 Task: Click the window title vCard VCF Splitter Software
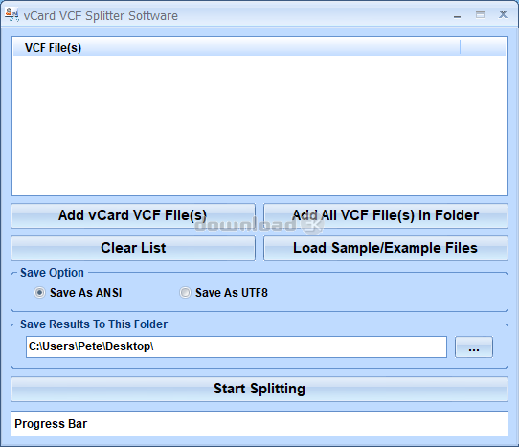click(x=101, y=16)
